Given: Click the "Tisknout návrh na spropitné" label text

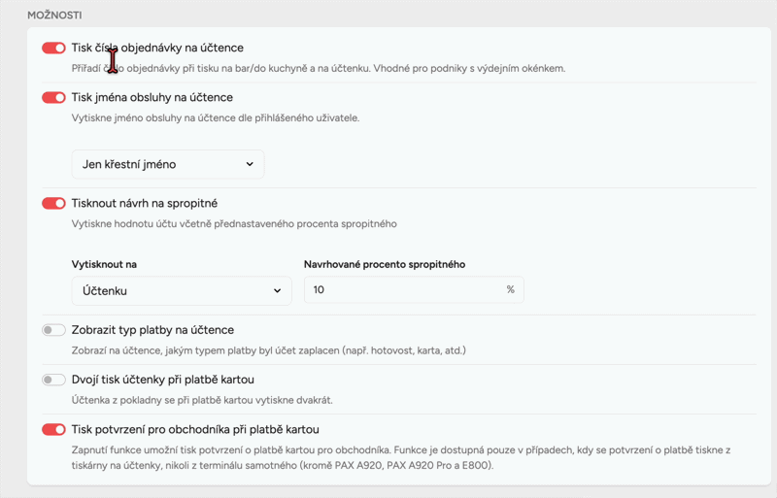Looking at the screenshot, I should click(x=144, y=204).
